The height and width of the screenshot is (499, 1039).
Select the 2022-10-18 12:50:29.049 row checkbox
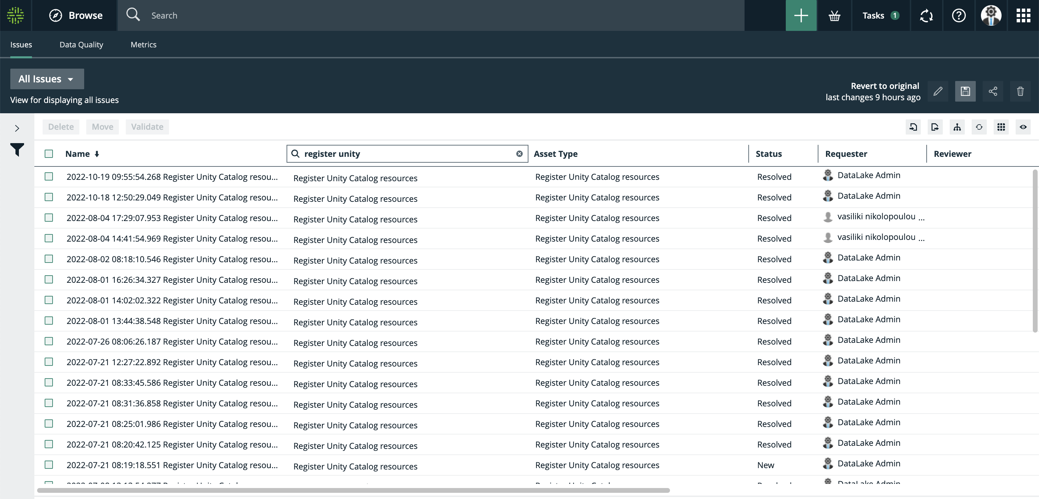pos(49,197)
